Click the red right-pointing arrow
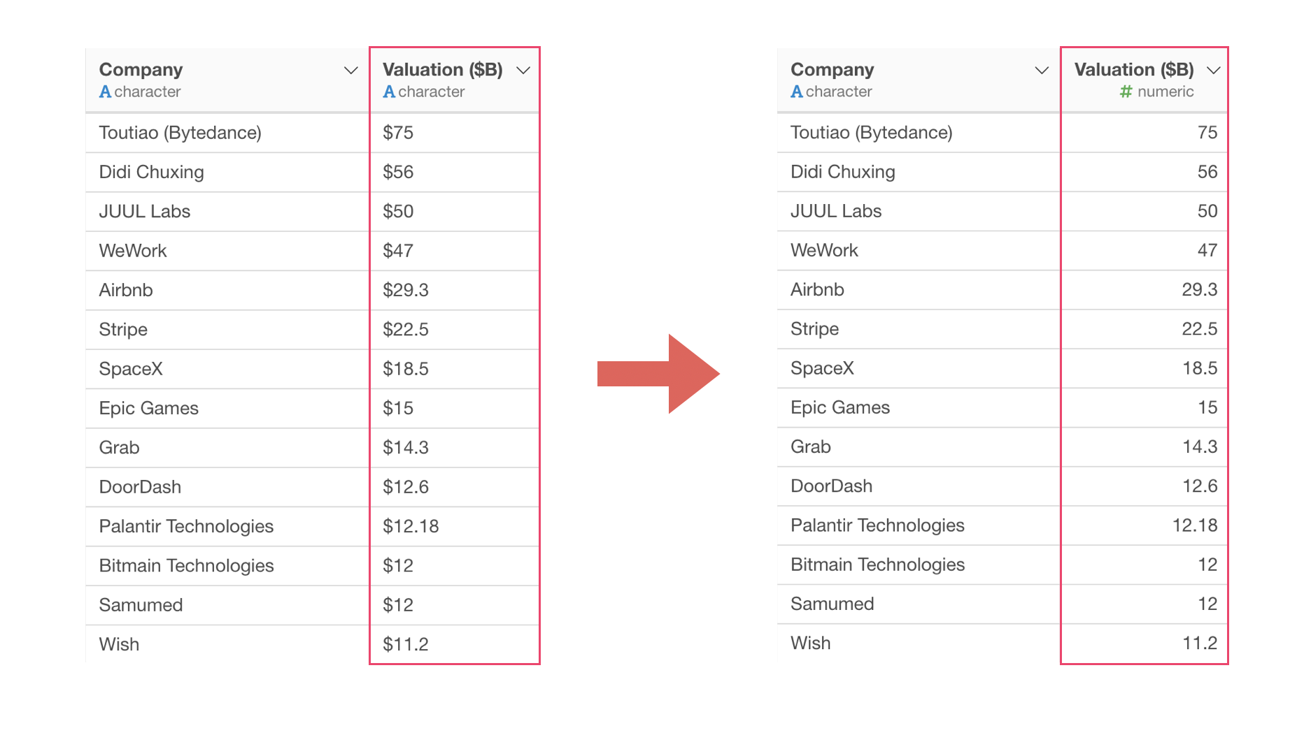 click(658, 374)
